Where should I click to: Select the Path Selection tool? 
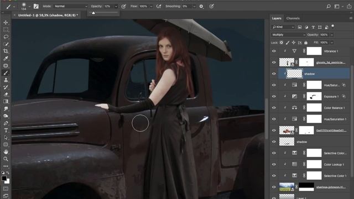6,138
